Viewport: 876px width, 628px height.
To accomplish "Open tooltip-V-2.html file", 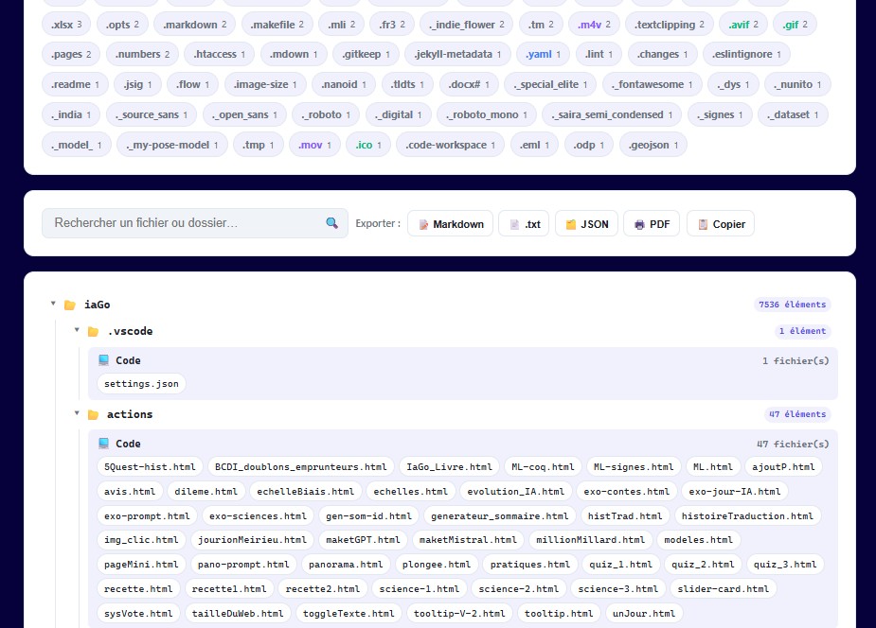I will click(x=459, y=614).
